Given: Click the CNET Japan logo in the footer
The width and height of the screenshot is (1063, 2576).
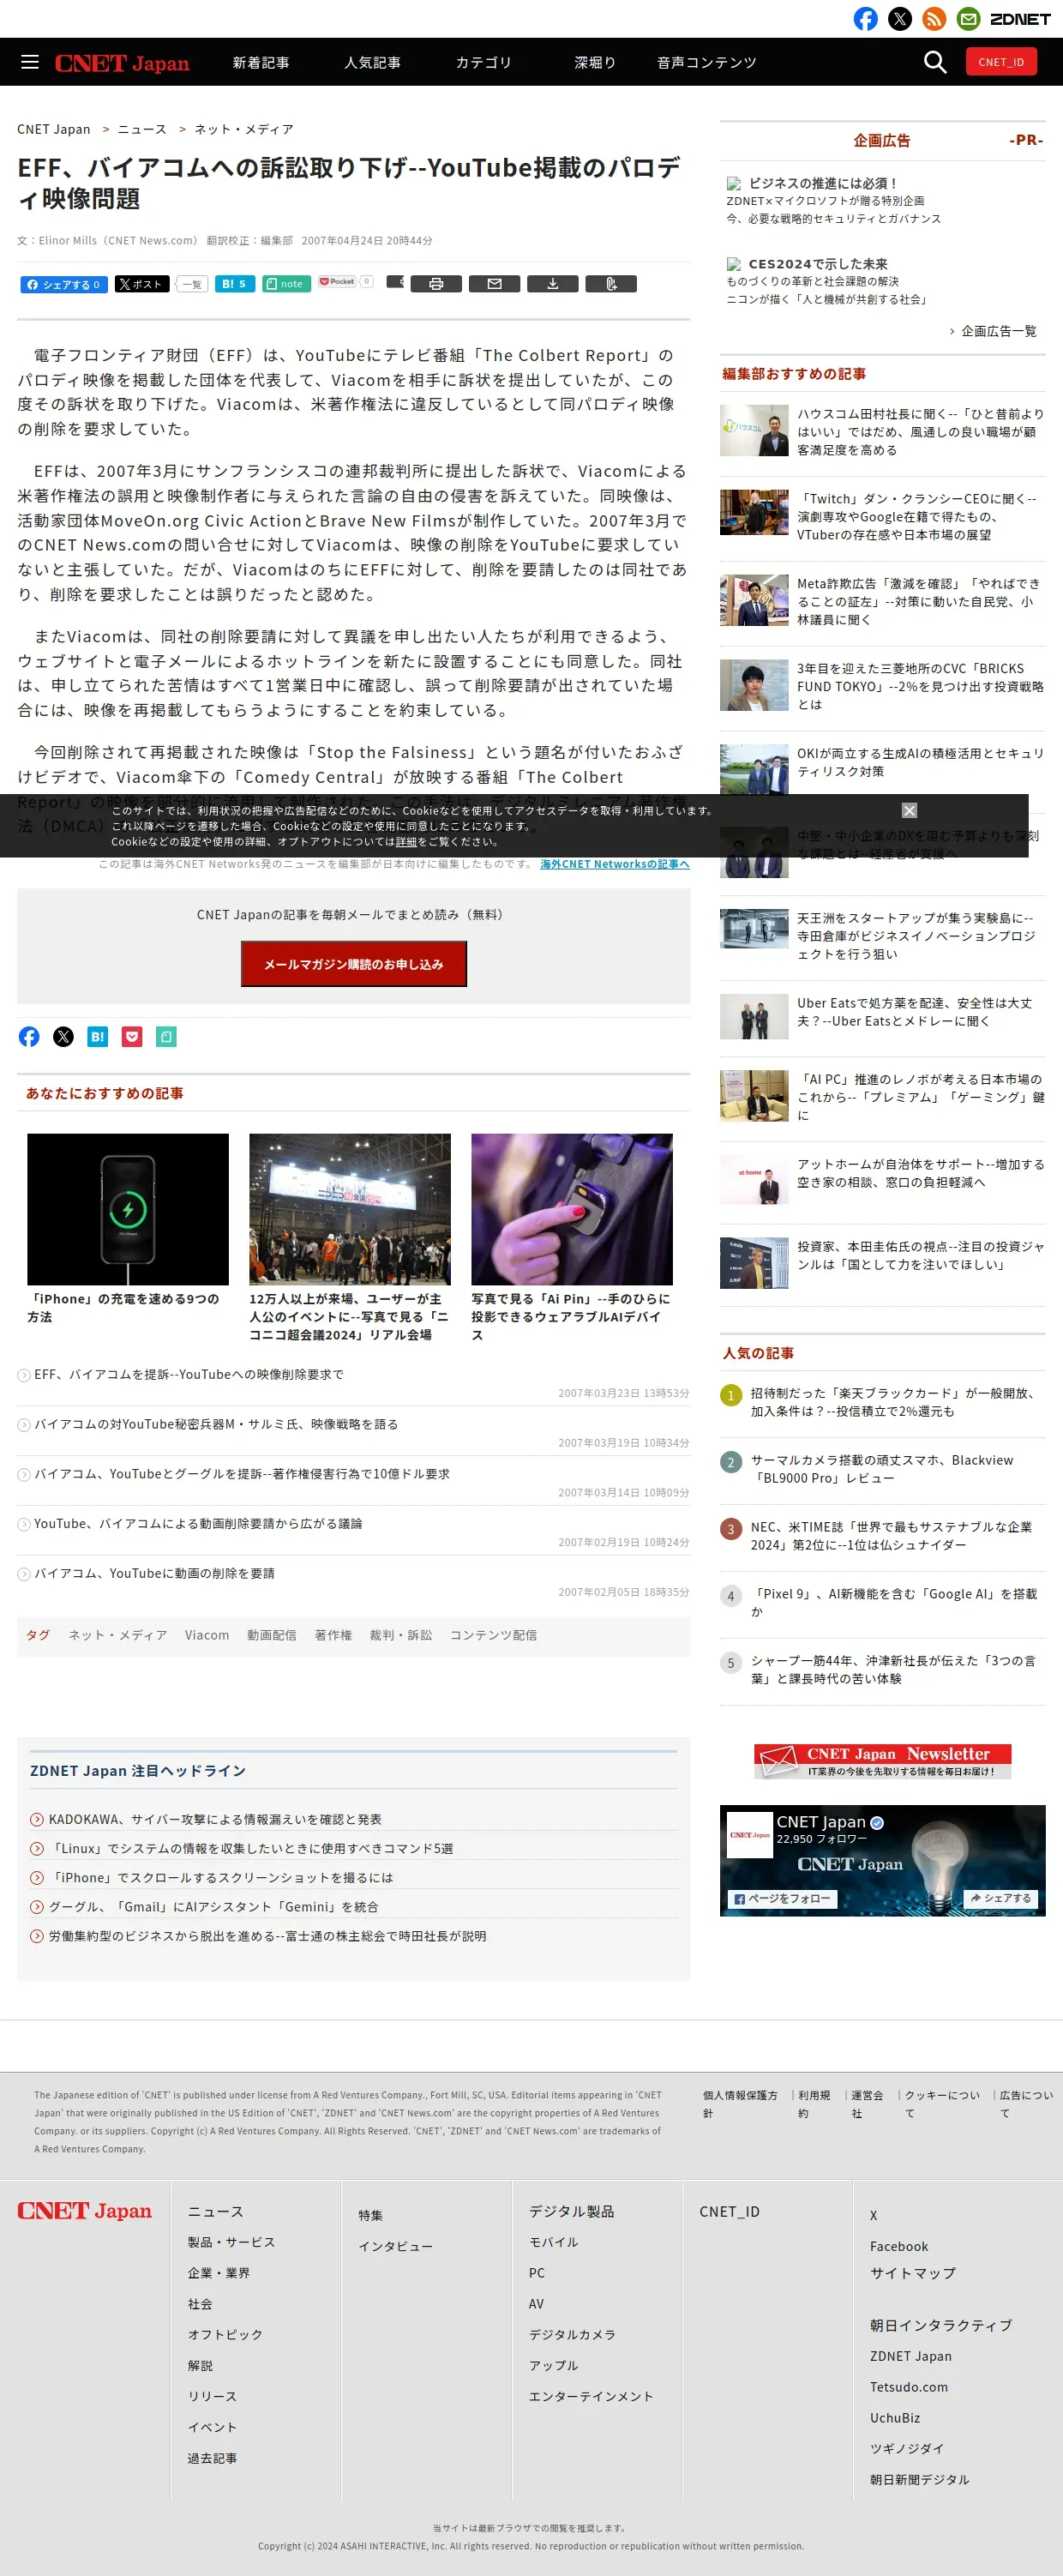Looking at the screenshot, I should 85,2211.
